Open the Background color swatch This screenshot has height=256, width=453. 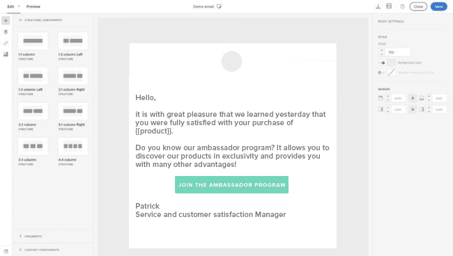click(392, 63)
